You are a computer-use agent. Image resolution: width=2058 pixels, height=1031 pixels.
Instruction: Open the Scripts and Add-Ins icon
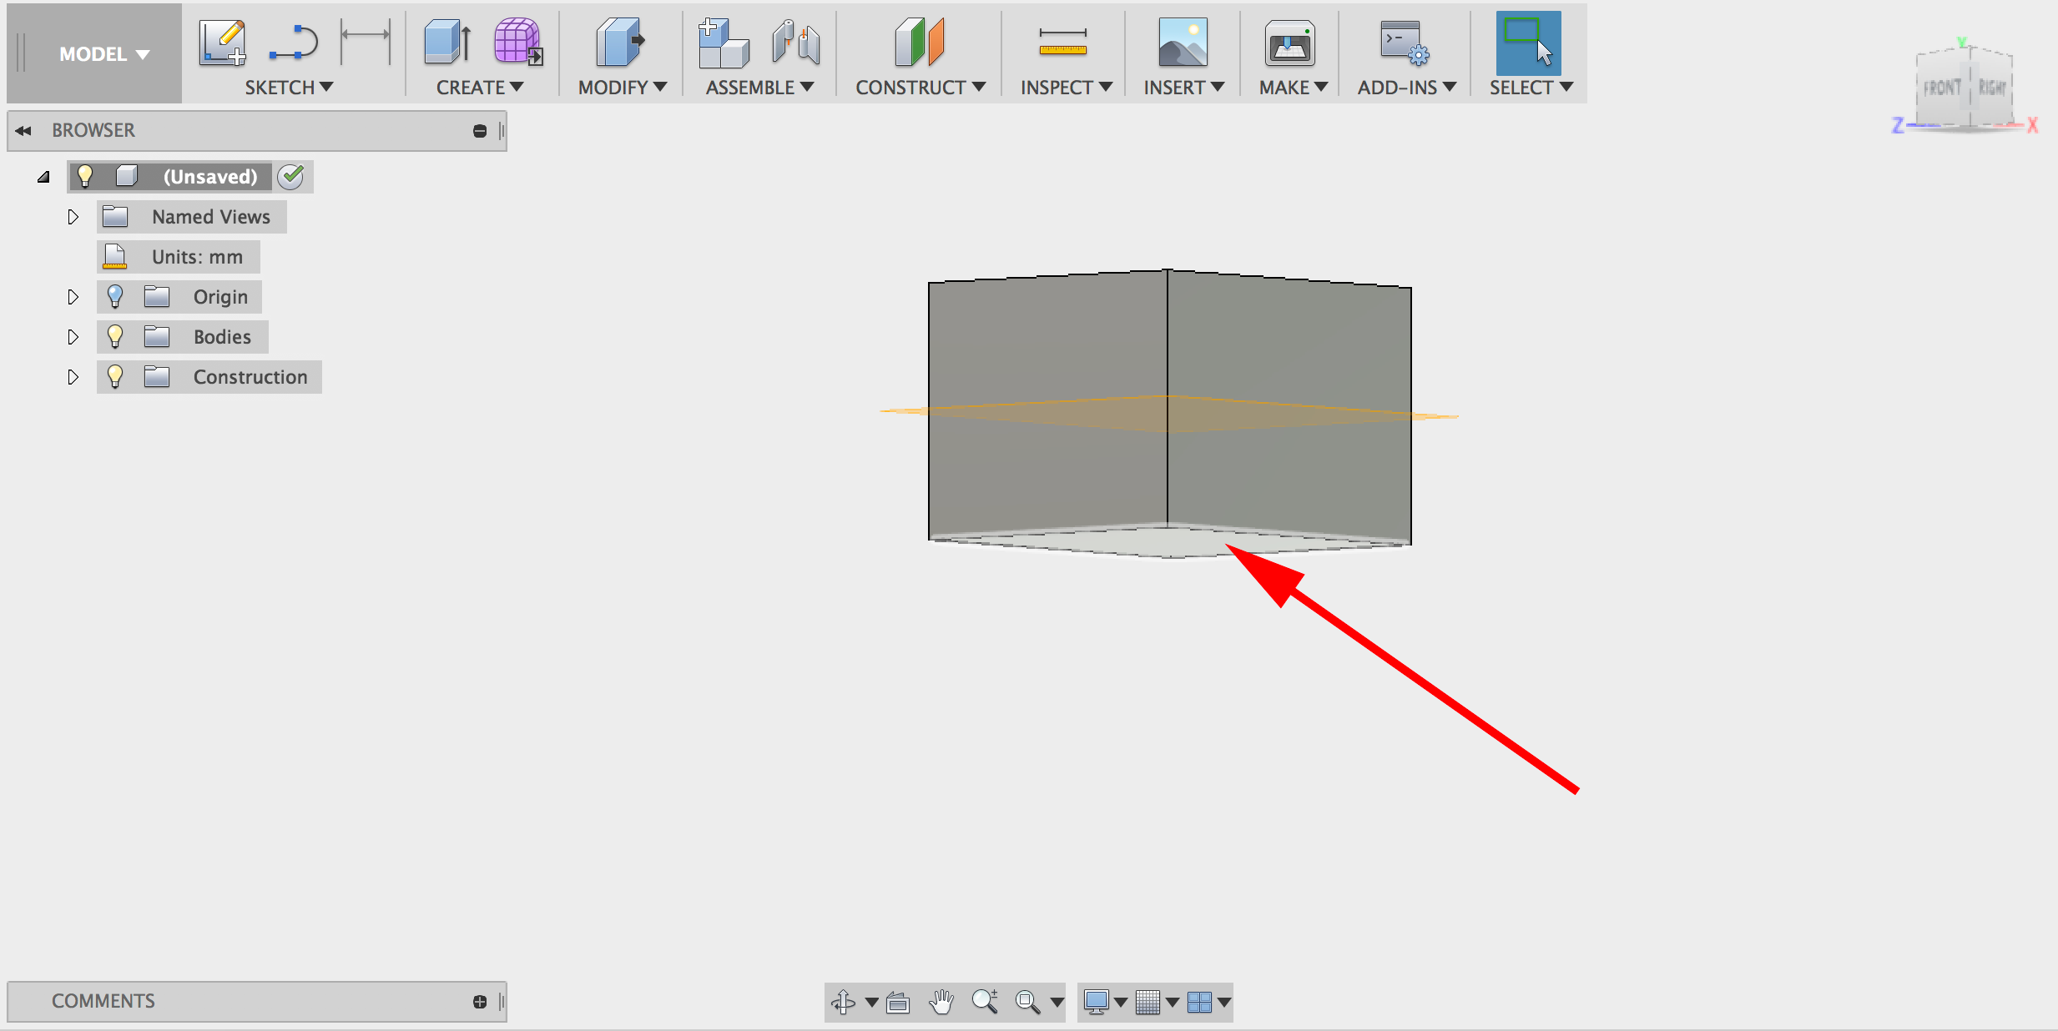(1405, 43)
